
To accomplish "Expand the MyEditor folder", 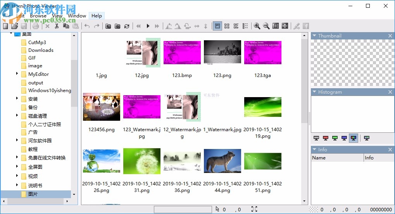I will 17,74.
